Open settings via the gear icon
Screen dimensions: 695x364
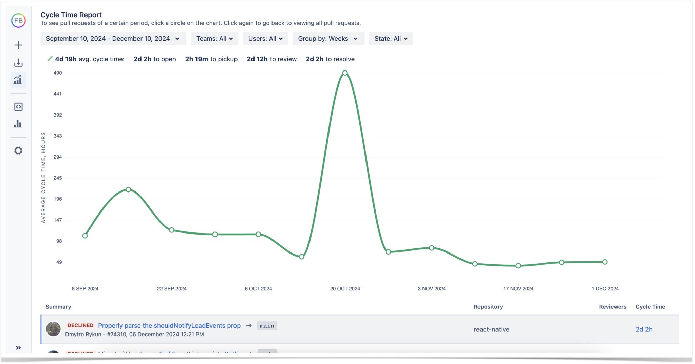coord(18,150)
